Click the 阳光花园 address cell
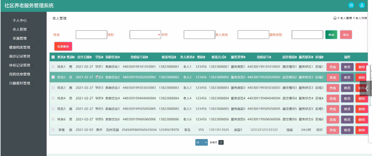Screen dimensions: 372x156 click(112, 130)
